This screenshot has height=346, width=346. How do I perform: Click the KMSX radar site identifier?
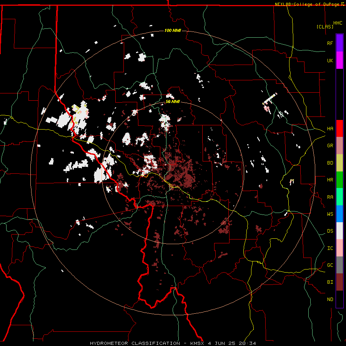(x=198, y=343)
